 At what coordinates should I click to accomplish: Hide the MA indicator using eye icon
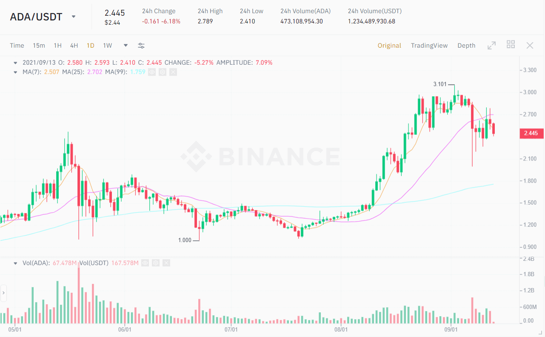(152, 72)
